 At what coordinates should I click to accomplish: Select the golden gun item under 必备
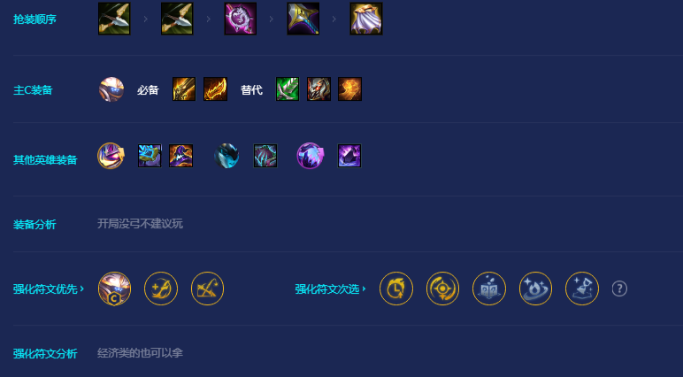tap(184, 89)
